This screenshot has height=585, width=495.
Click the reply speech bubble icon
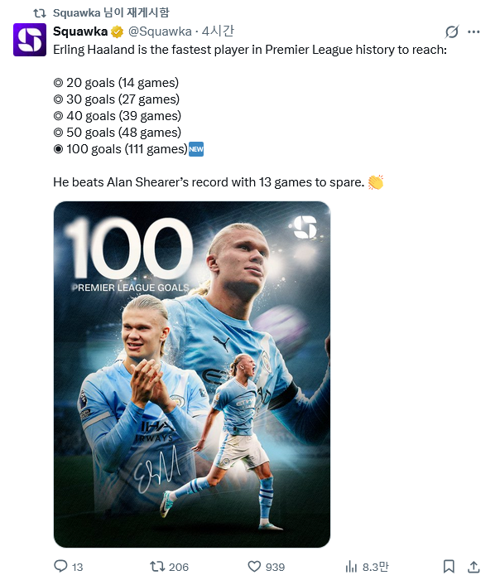click(x=60, y=566)
